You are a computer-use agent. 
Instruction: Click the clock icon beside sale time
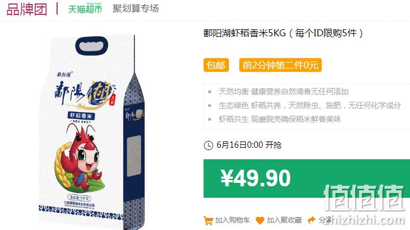pyautogui.click(x=208, y=145)
